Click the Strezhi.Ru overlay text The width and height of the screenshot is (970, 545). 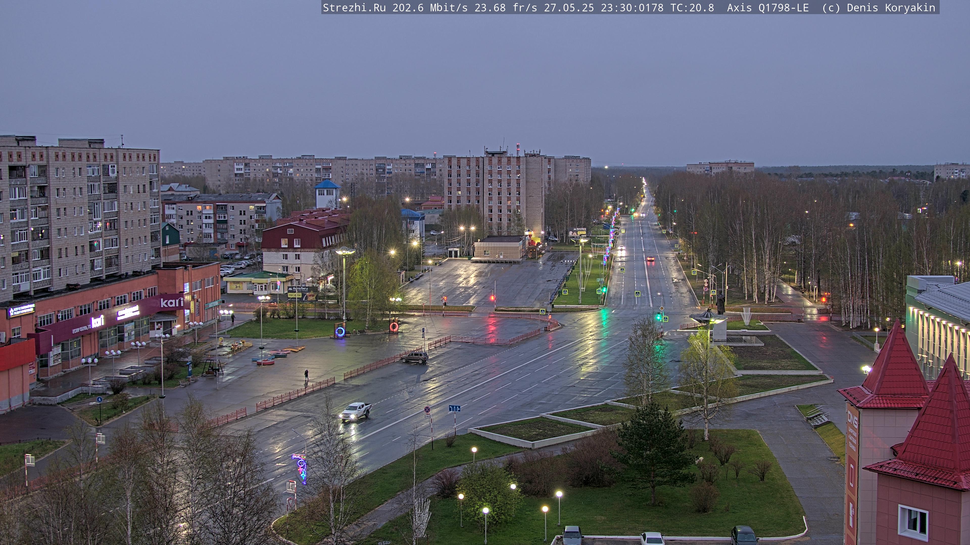point(354,8)
